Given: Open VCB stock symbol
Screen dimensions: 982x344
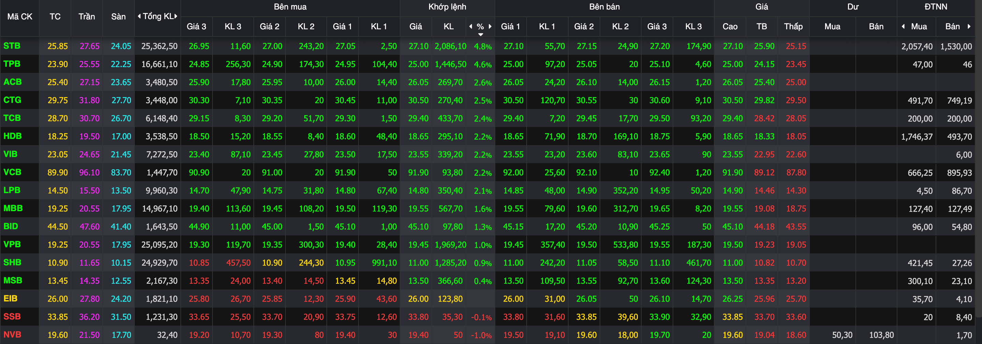Looking at the screenshot, I should [12, 172].
